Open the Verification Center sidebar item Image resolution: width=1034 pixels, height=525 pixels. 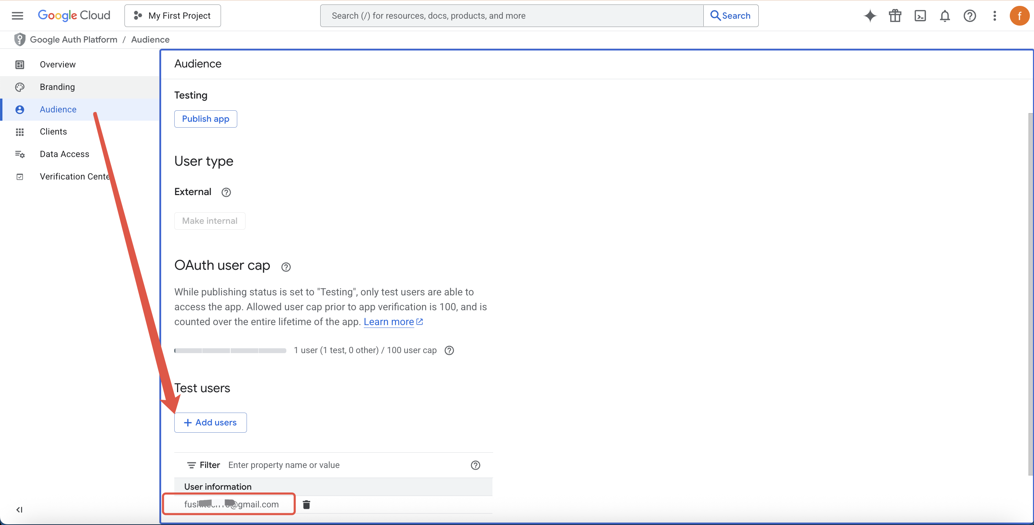coord(80,177)
